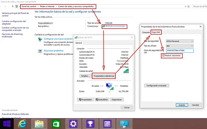Click the Deshabilitar button
Viewport: 207px width, 129px height.
tap(102, 100)
